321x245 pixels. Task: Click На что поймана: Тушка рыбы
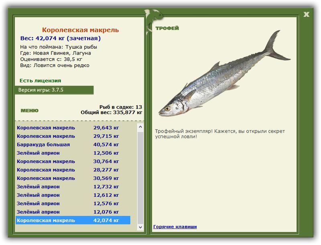pyautogui.click(x=59, y=47)
